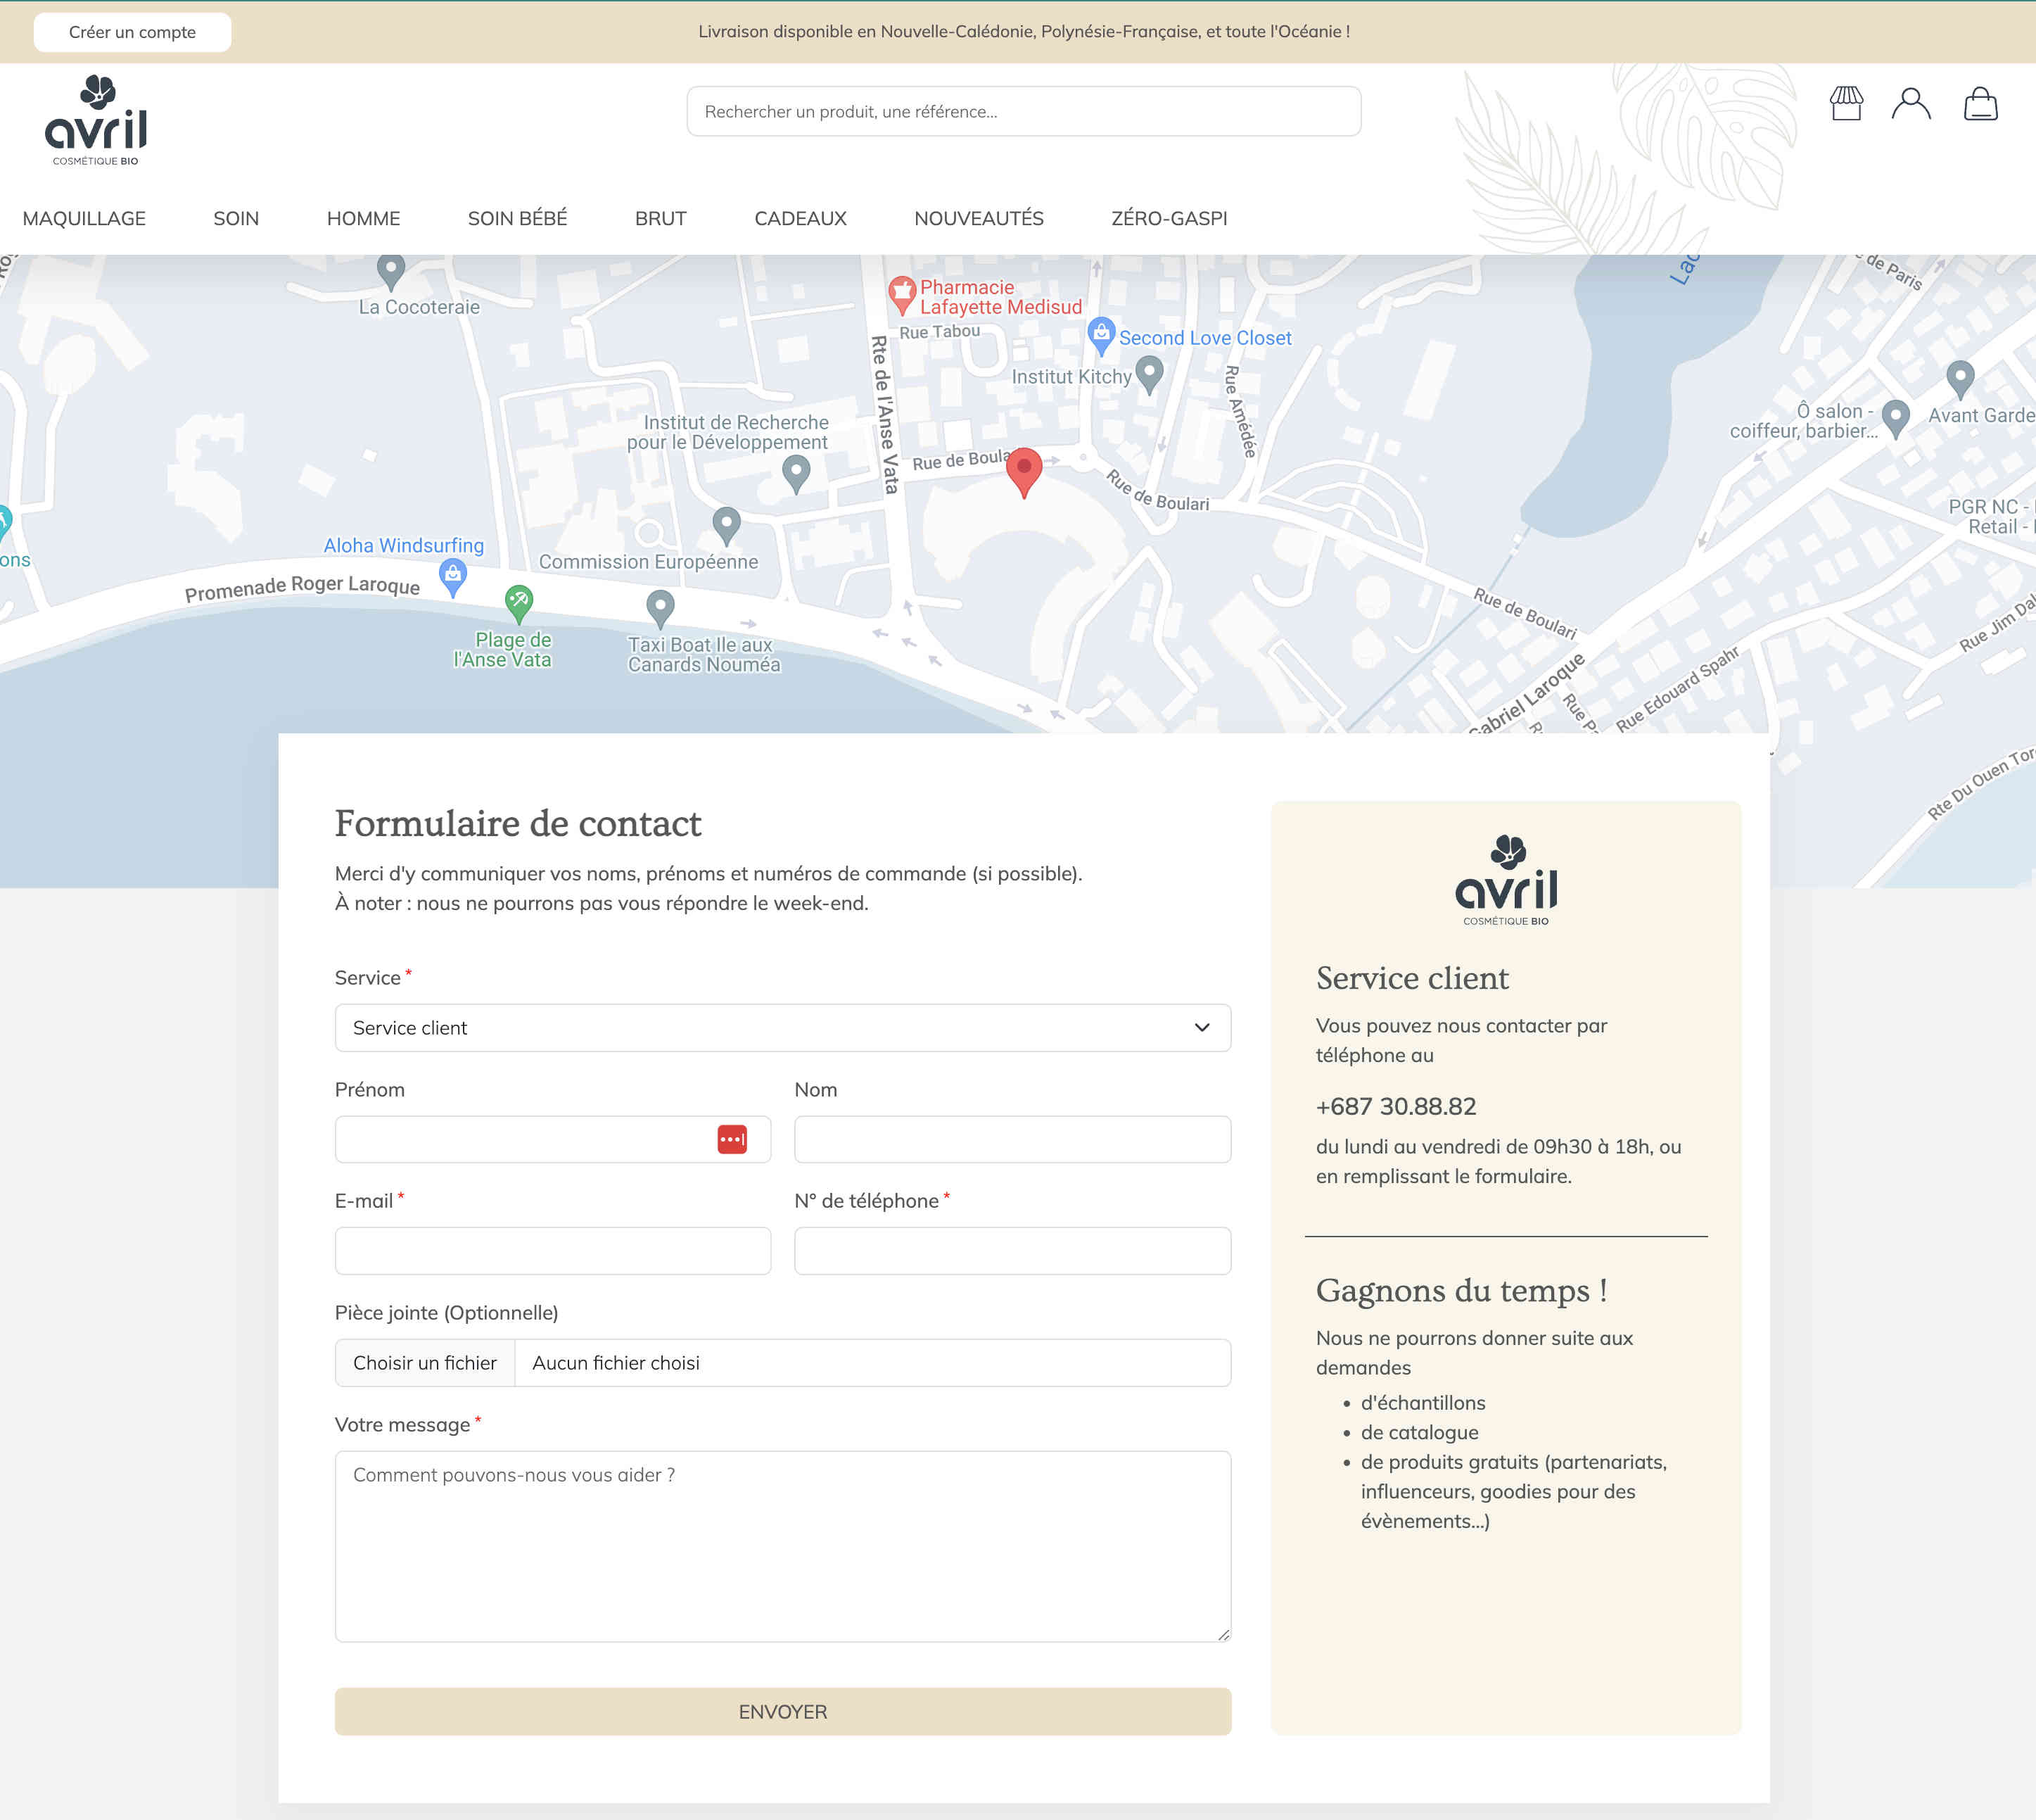Open the MAQUILLAGE menu
Screen dimensions: 2036x1820
(x=84, y=218)
